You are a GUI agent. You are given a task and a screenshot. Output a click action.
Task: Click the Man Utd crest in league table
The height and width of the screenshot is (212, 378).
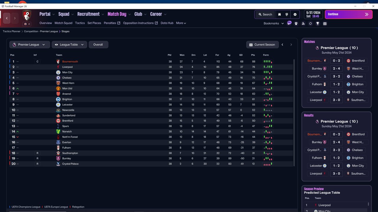(x=58, y=88)
